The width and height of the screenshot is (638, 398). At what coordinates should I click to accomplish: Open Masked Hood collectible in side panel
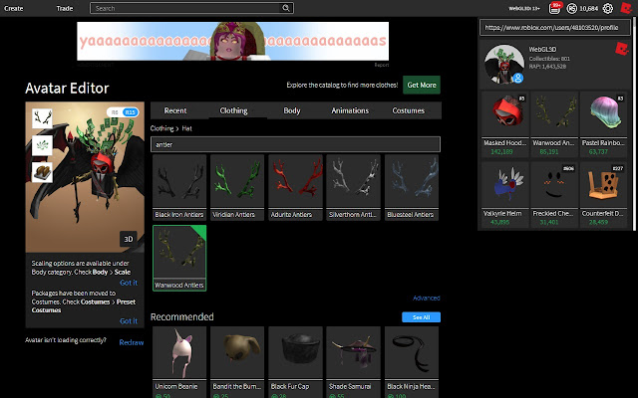pyautogui.click(x=505, y=124)
